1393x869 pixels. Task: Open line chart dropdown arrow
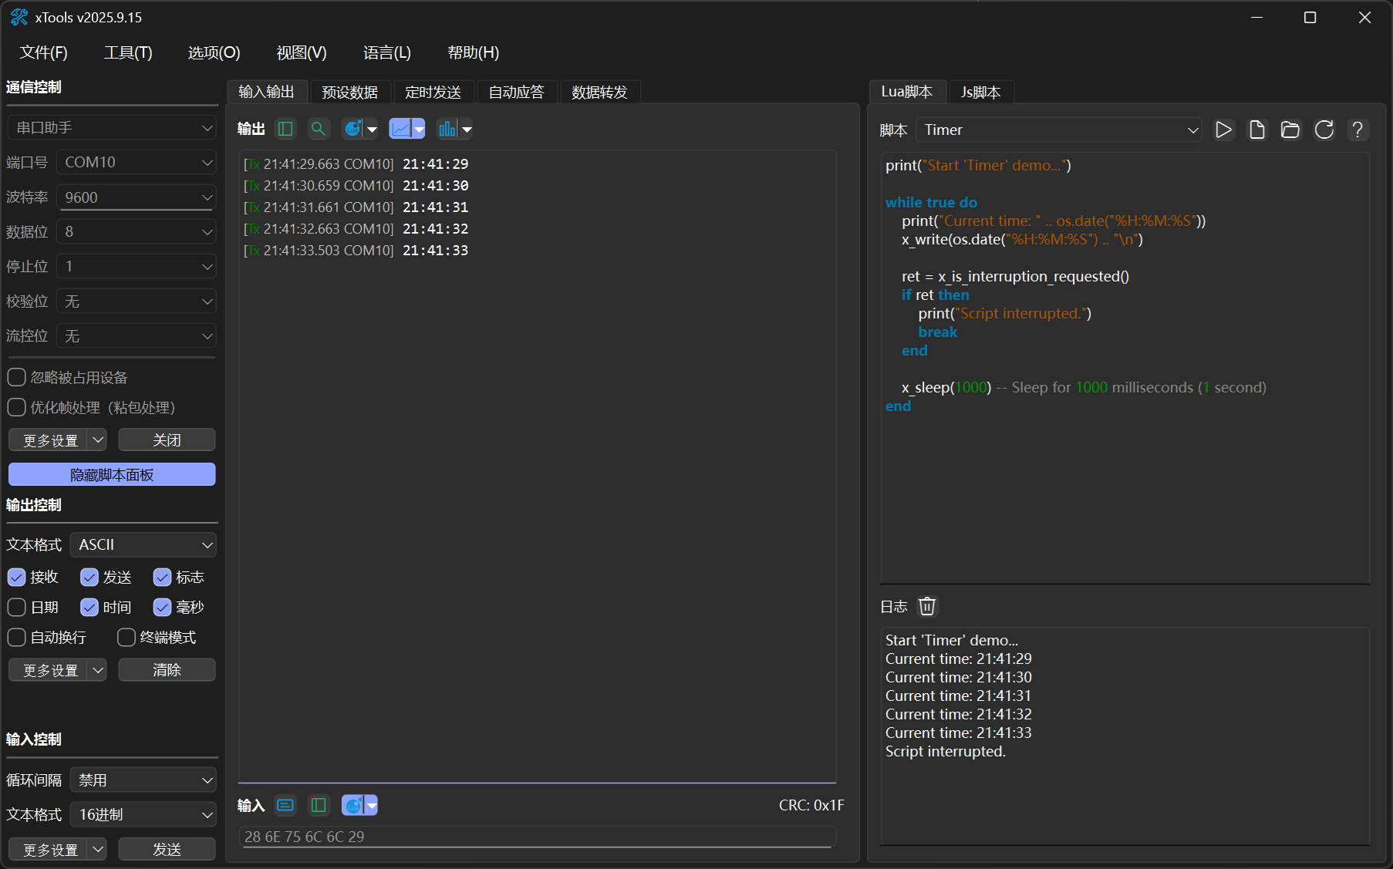(419, 129)
